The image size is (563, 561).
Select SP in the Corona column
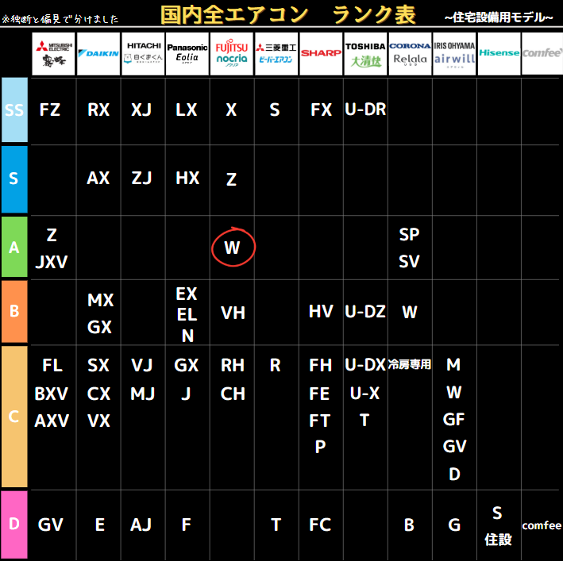409,235
